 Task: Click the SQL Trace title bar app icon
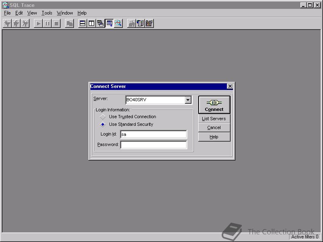coord(6,5)
